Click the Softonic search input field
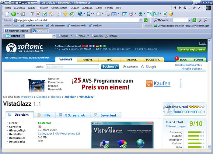This screenshot has height=154, width=213. pyautogui.click(x=72, y=67)
